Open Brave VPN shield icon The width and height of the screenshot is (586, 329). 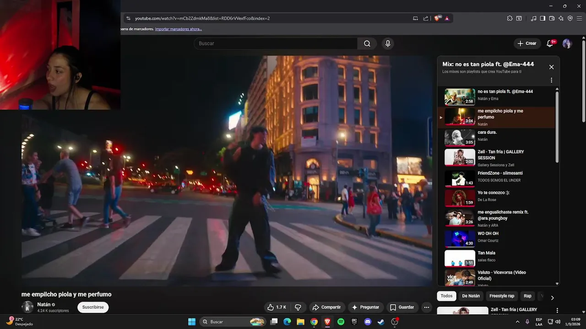pos(570,18)
